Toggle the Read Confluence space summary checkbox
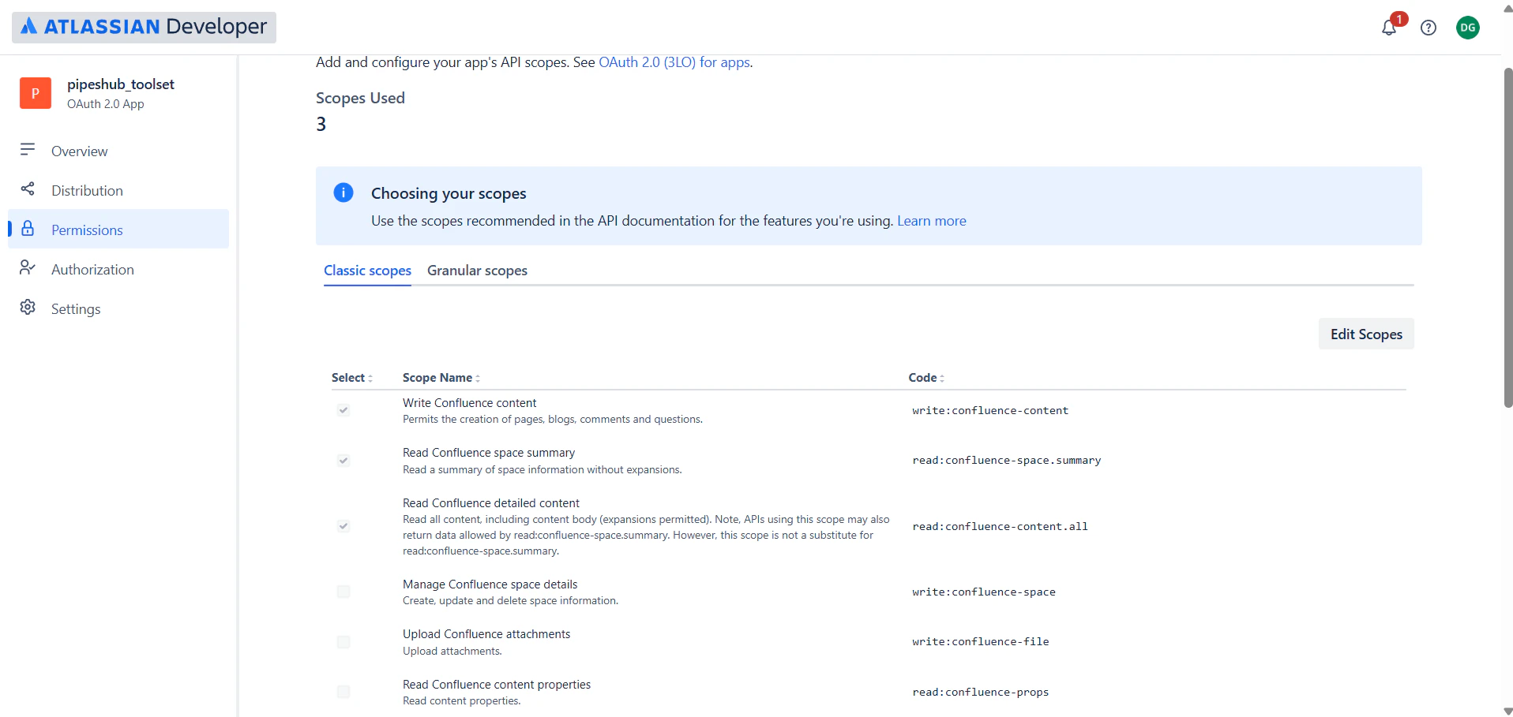 pos(344,461)
